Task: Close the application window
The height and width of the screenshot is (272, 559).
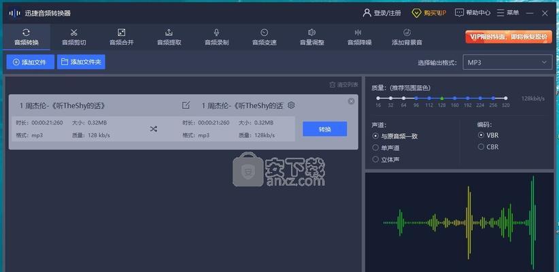Action: [545, 13]
